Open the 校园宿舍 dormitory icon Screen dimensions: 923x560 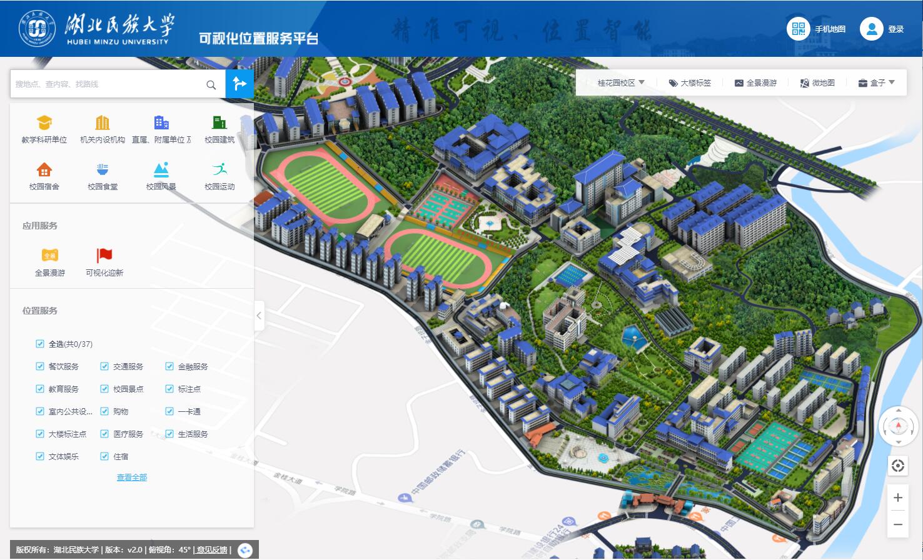pos(44,169)
